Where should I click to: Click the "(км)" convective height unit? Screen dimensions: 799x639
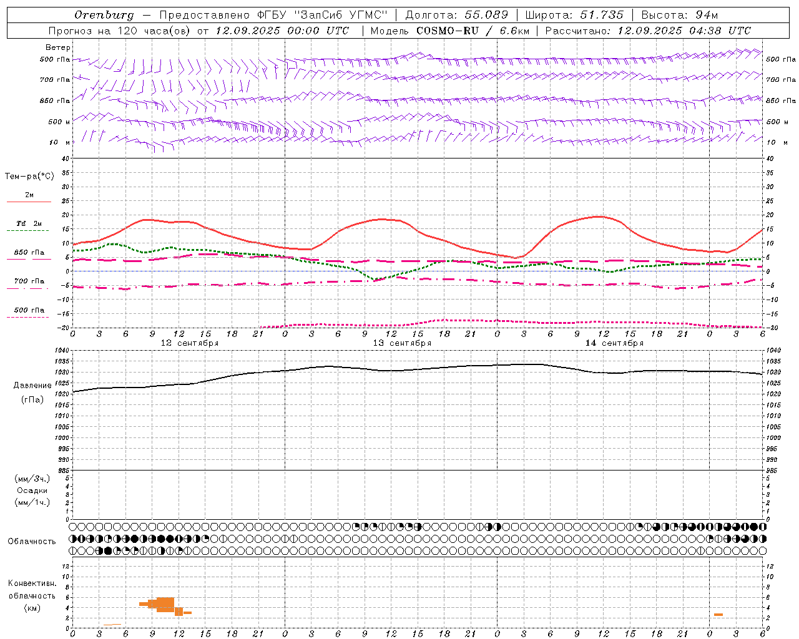click(x=32, y=608)
